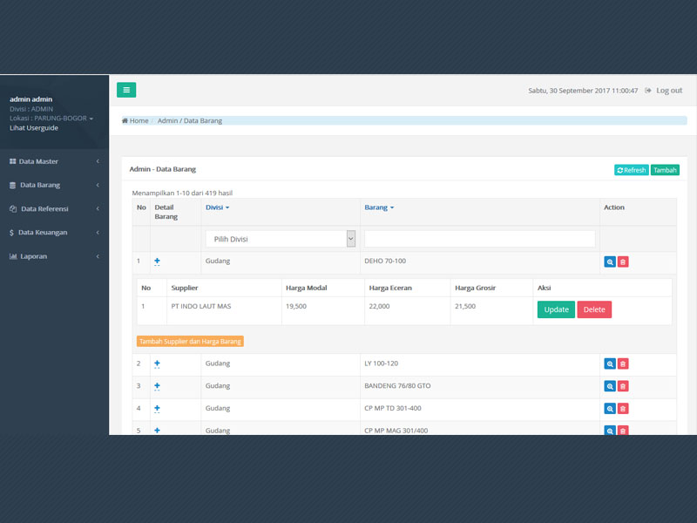Collapse the detail row for item 1
Image resolution: width=697 pixels, height=523 pixels.
(157, 261)
